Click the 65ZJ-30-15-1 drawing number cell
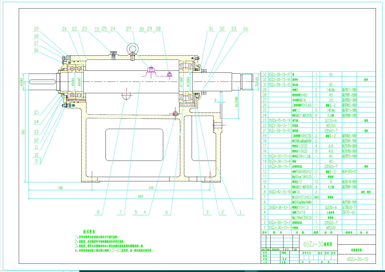385x272 pixels. 280,228
